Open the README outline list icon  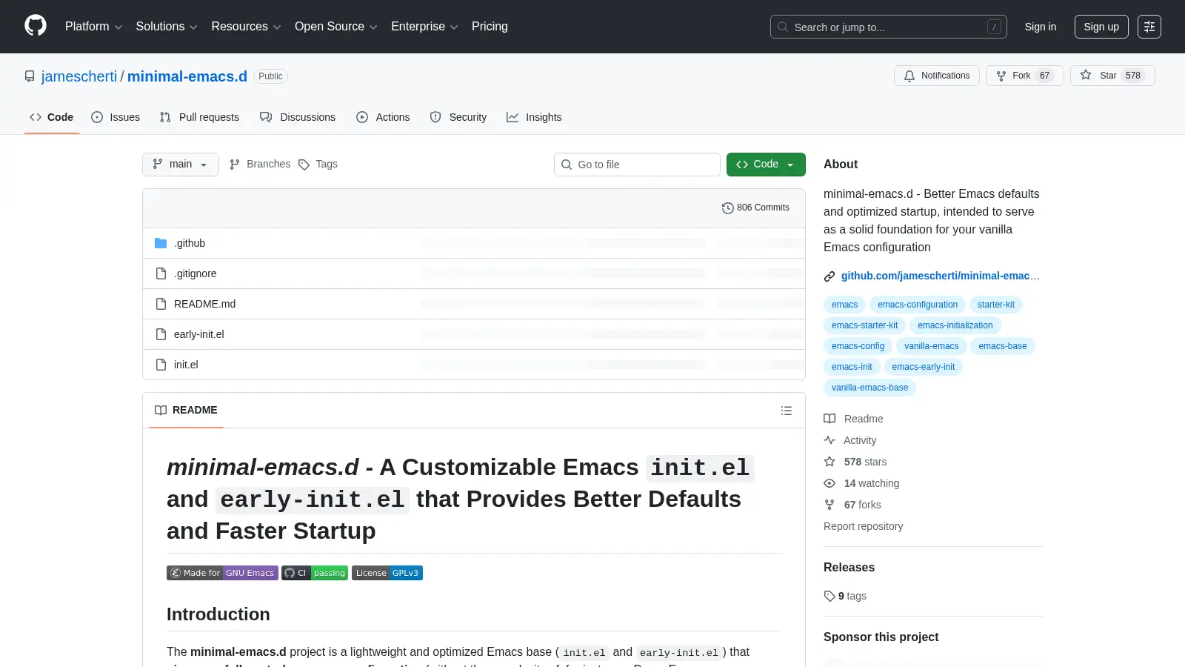[787, 411]
